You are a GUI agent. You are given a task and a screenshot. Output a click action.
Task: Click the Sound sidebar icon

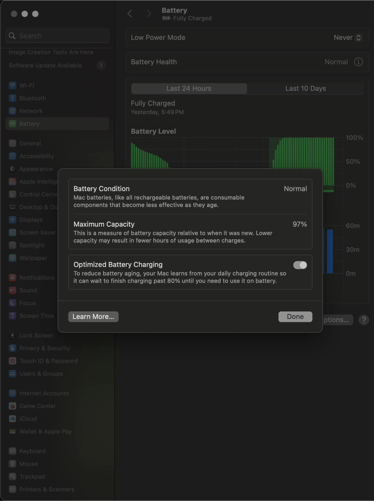pyautogui.click(x=13, y=290)
